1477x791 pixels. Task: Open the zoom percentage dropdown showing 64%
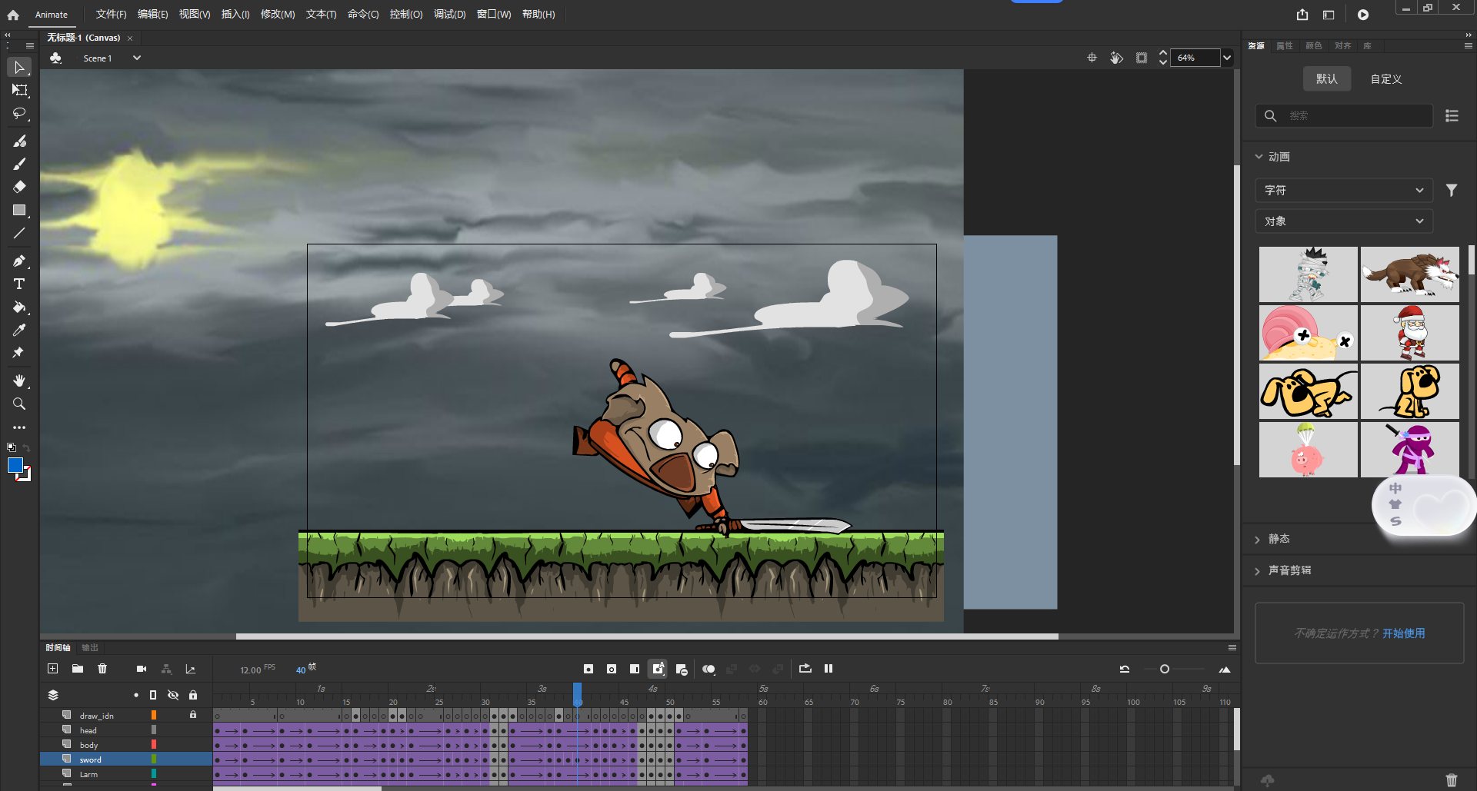(1226, 58)
